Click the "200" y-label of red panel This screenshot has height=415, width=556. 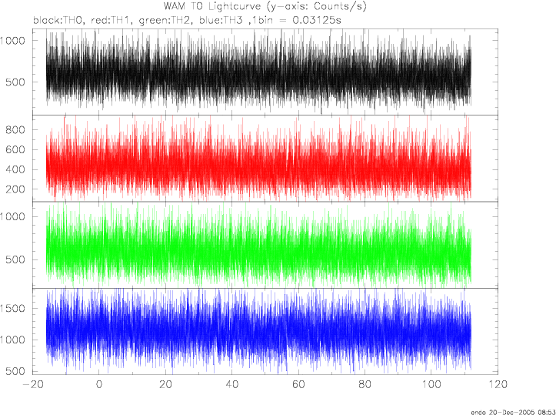click(15, 189)
